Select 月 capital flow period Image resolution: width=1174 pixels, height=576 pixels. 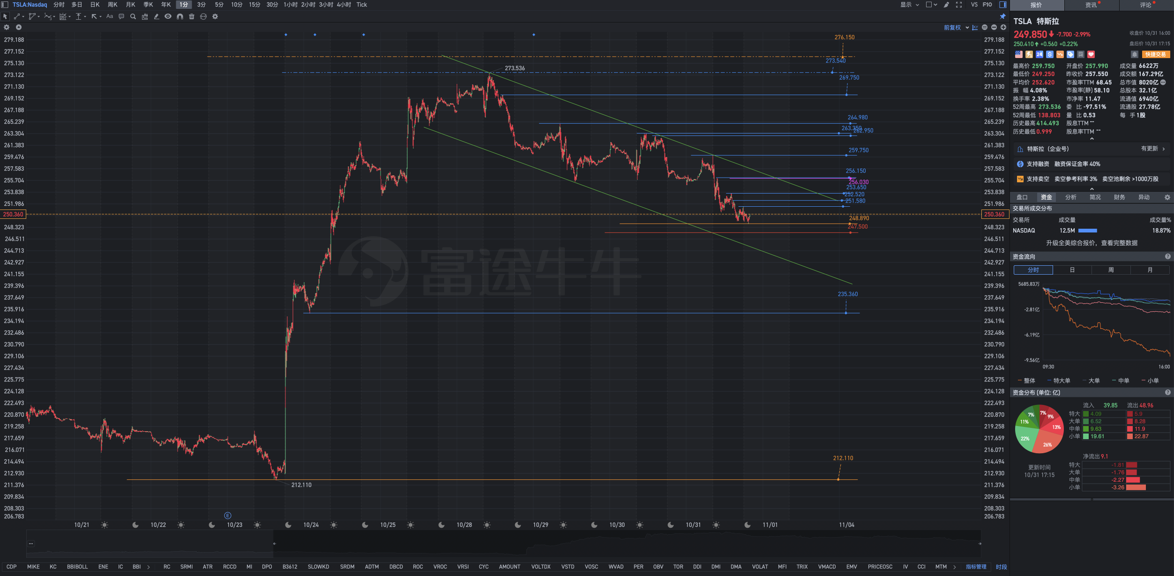(x=1150, y=270)
